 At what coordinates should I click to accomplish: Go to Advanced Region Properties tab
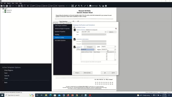point(62,29)
